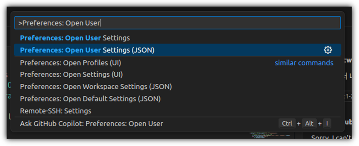Image resolution: width=359 pixels, height=146 pixels.
Task: Click the Ctrl keybinding badge
Action: (x=287, y=124)
